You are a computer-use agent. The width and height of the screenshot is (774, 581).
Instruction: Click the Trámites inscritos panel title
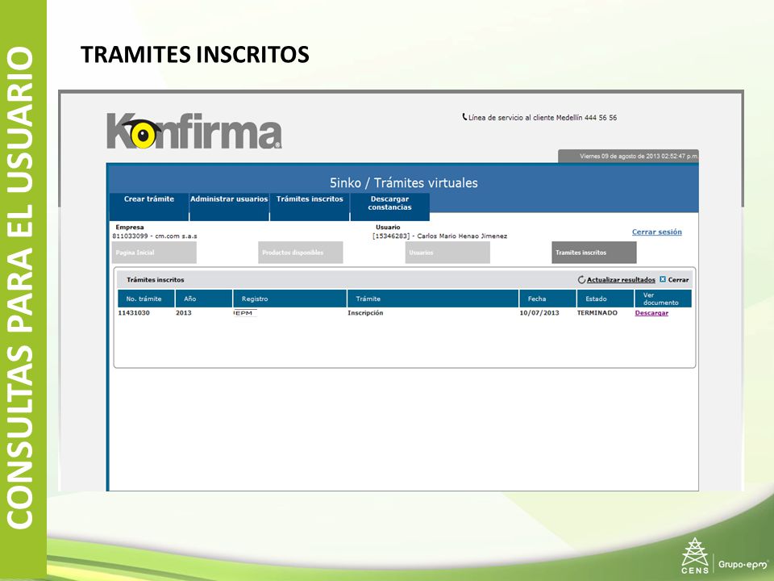155,280
